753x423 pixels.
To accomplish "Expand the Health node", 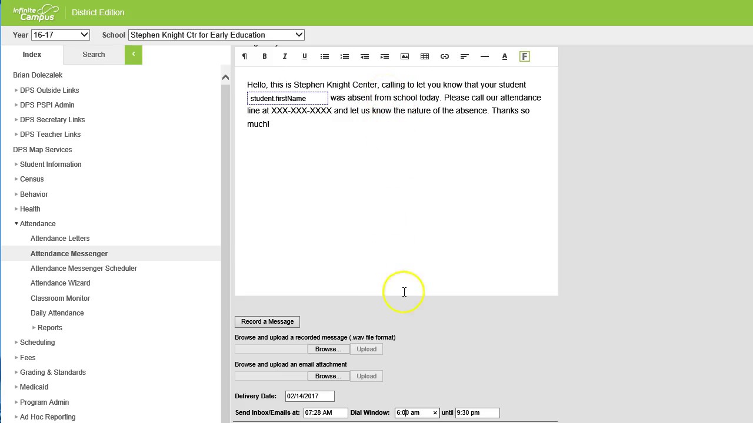I will pos(16,209).
